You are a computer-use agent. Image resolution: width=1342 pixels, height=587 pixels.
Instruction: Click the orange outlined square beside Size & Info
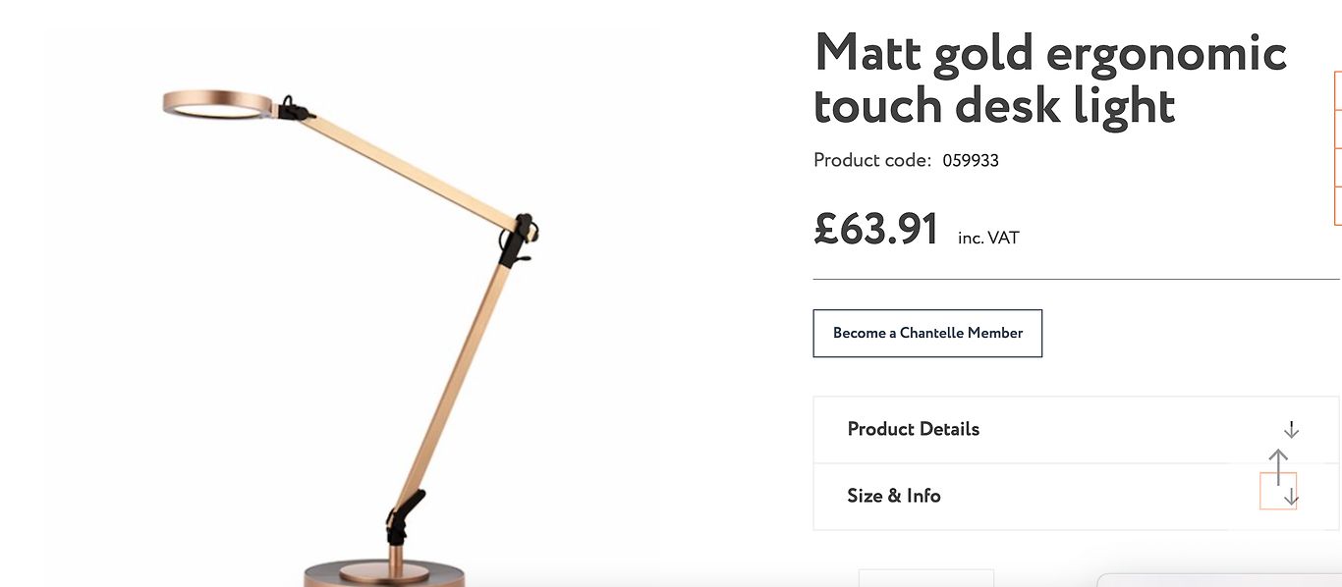pyautogui.click(x=1278, y=491)
